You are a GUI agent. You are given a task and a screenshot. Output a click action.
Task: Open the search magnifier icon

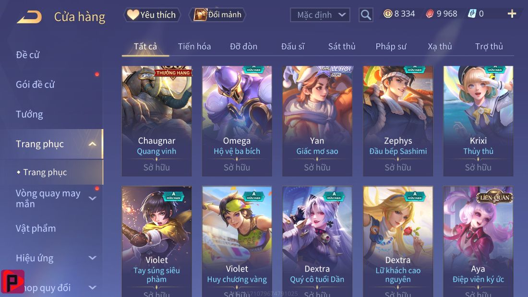pos(366,15)
